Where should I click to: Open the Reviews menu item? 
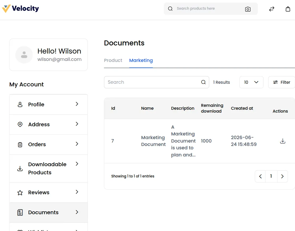pyautogui.click(x=48, y=192)
